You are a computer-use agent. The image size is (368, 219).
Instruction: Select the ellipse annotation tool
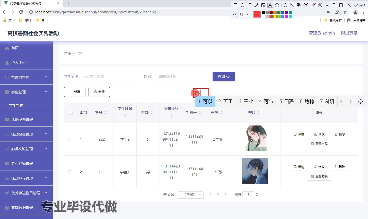click(x=242, y=5)
